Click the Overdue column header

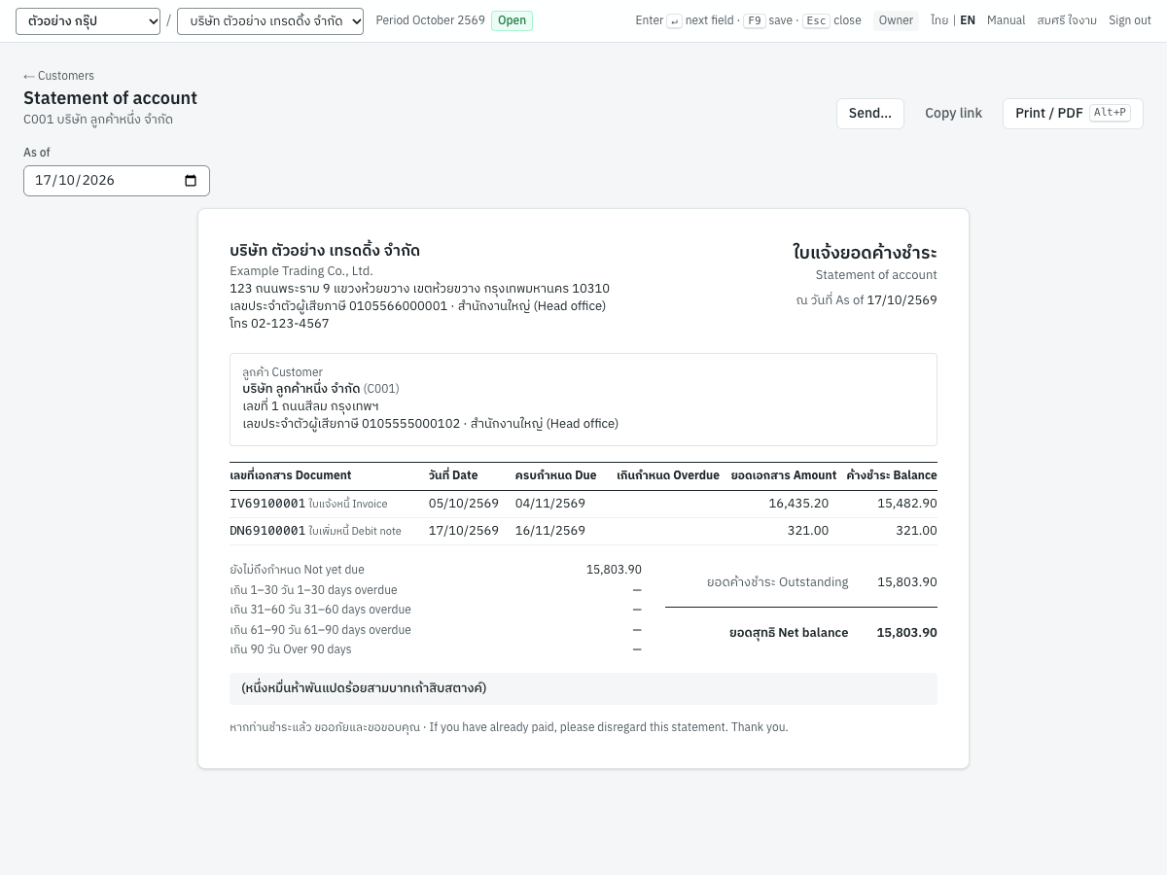668,475
